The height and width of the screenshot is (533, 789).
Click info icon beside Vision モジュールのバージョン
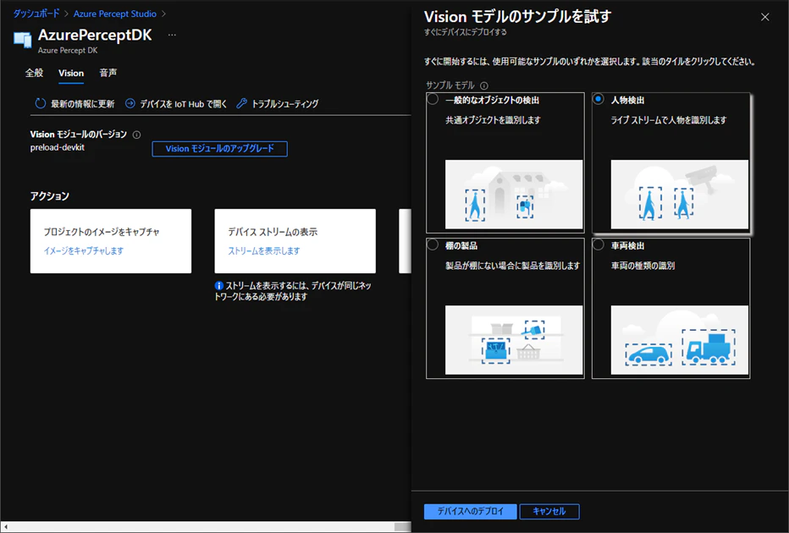(x=136, y=135)
